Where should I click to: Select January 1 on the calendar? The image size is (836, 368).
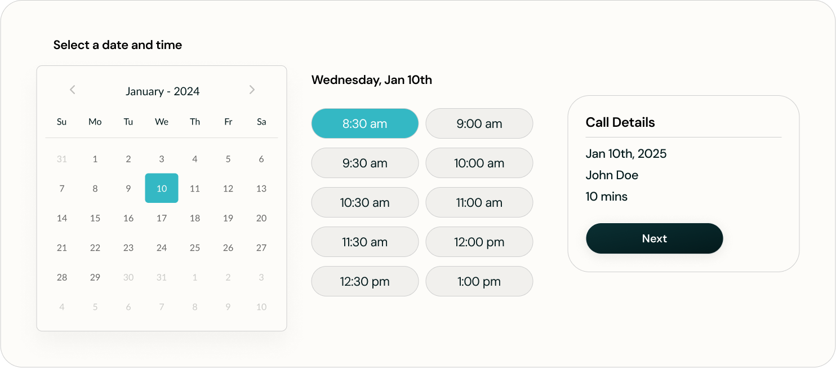pos(95,159)
